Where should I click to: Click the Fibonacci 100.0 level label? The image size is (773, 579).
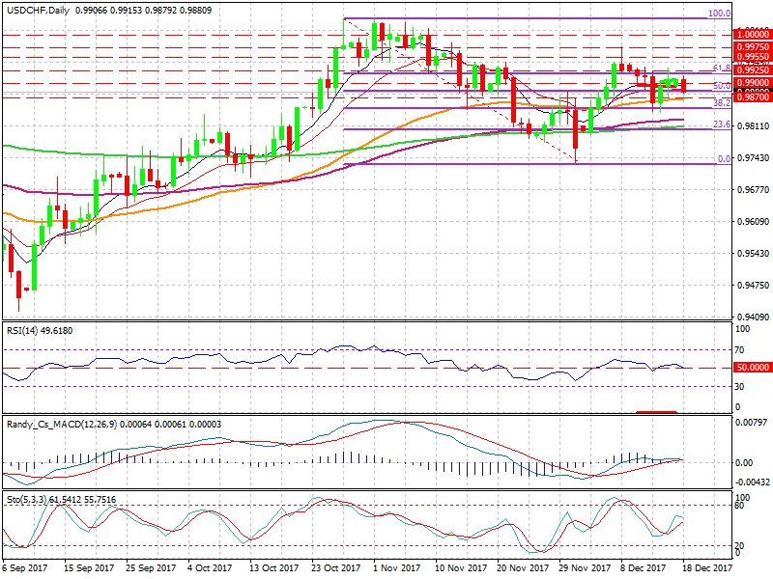pos(719,14)
